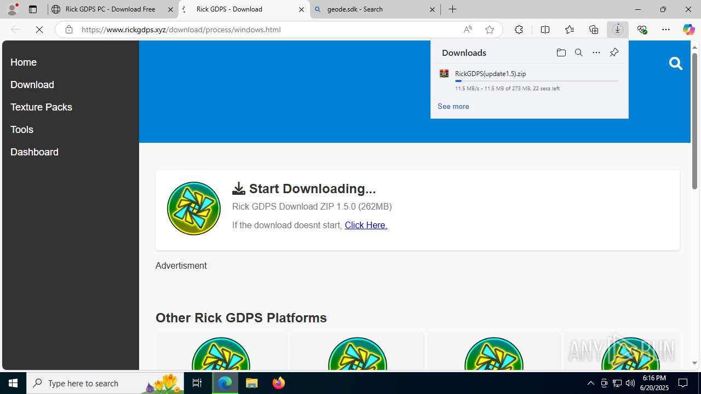
Task: Open the Windows Start menu
Action: coord(13,383)
